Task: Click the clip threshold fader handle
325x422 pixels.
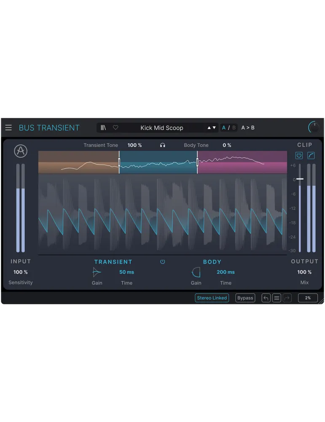Action: click(300, 179)
